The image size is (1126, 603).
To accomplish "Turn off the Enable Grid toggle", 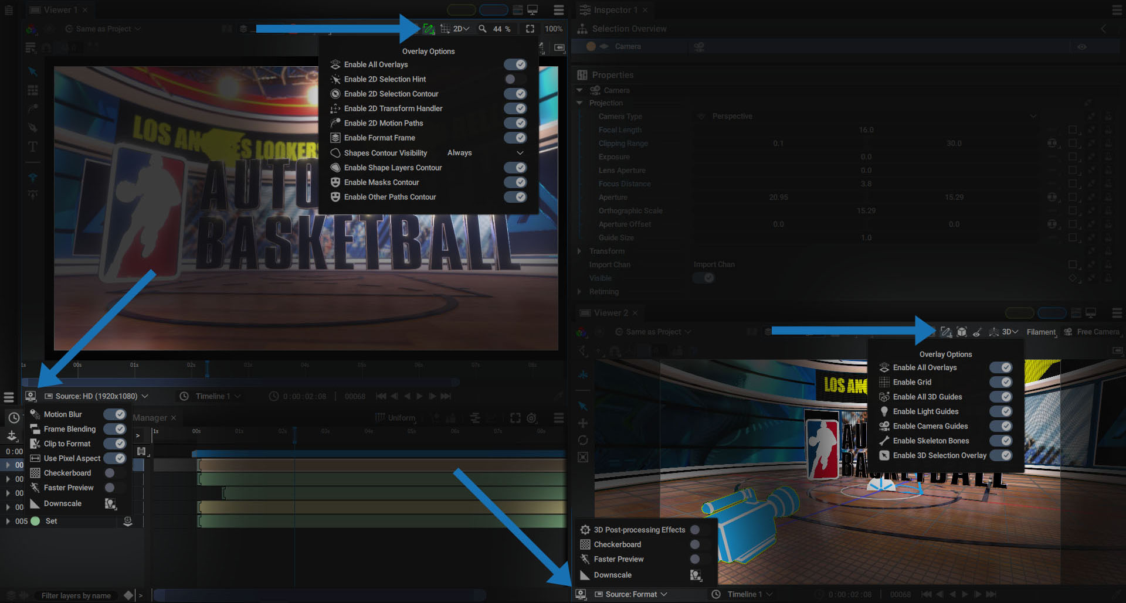I will click(1000, 382).
